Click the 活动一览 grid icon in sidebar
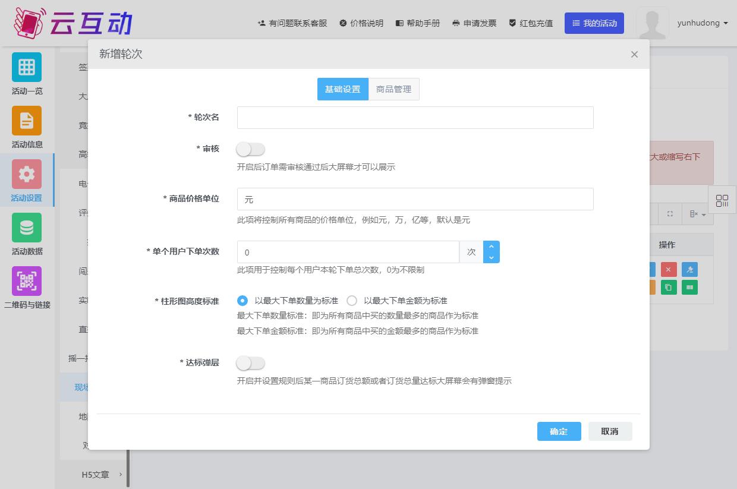This screenshot has height=489, width=737. coord(27,67)
